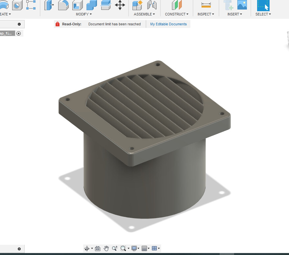
Task: Select the Press Pull tool
Action: click(x=49, y=5)
